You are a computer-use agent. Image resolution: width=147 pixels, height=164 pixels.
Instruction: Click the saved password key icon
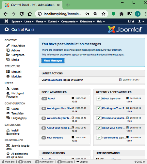[87, 14]
